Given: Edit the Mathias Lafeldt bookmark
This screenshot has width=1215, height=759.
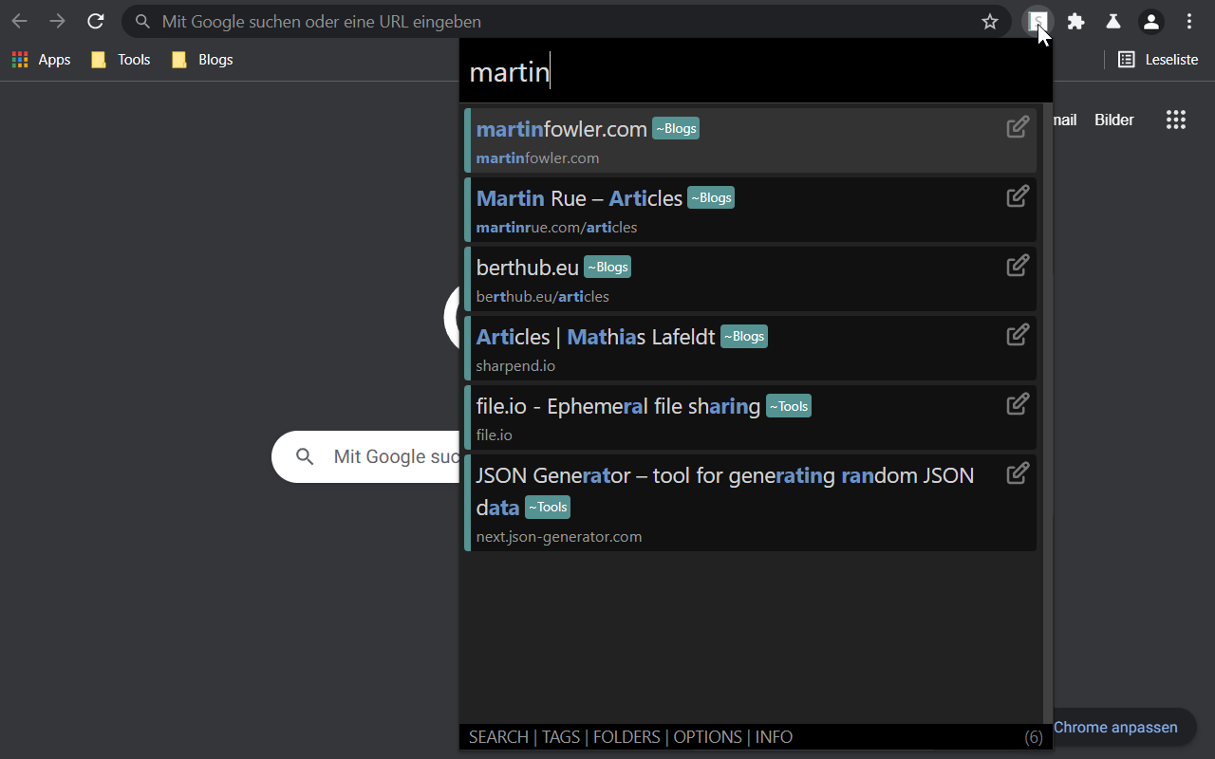Looking at the screenshot, I should click(1018, 335).
